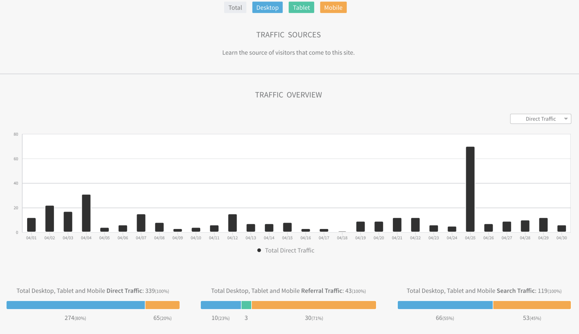Viewport: 579px width, 334px height.
Task: Click the tall 04/25 bar
Action: click(x=470, y=190)
